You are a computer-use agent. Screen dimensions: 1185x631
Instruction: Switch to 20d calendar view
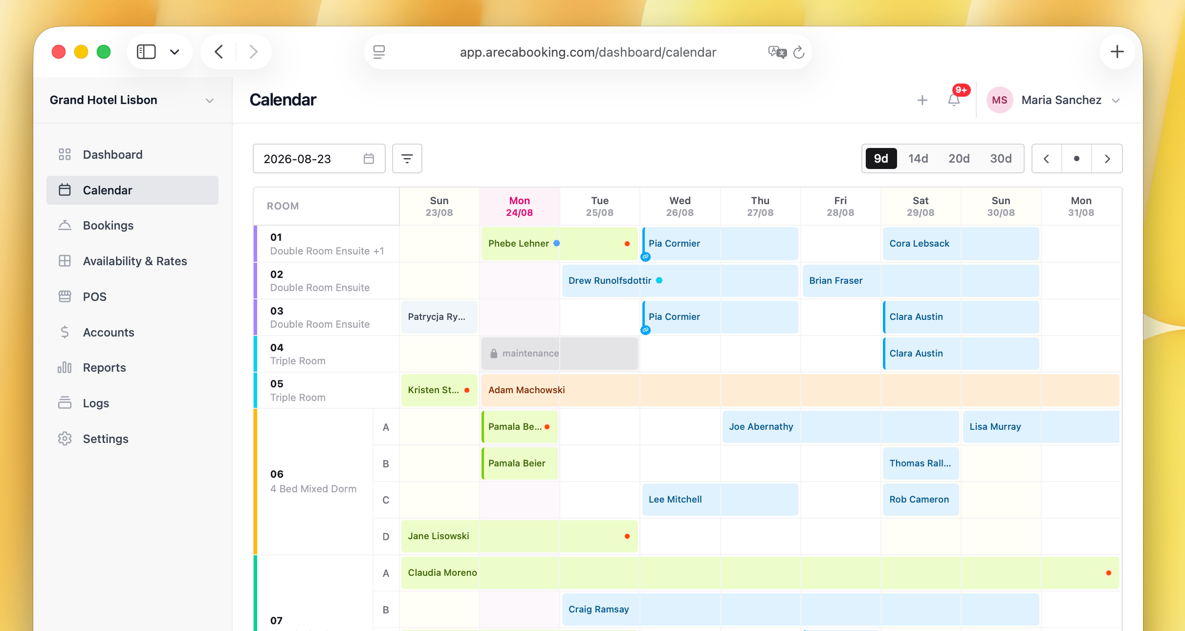point(959,159)
